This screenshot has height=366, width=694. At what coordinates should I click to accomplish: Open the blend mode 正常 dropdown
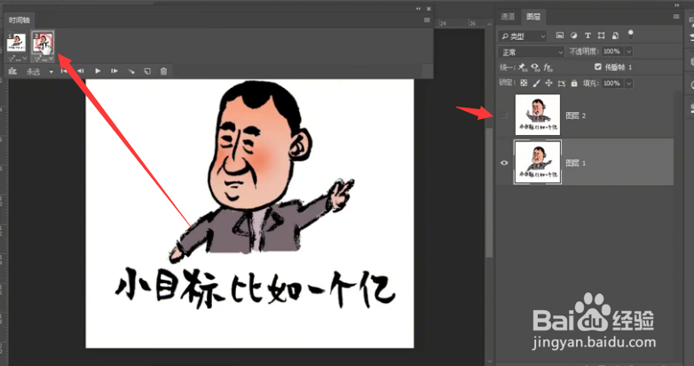tap(531, 52)
